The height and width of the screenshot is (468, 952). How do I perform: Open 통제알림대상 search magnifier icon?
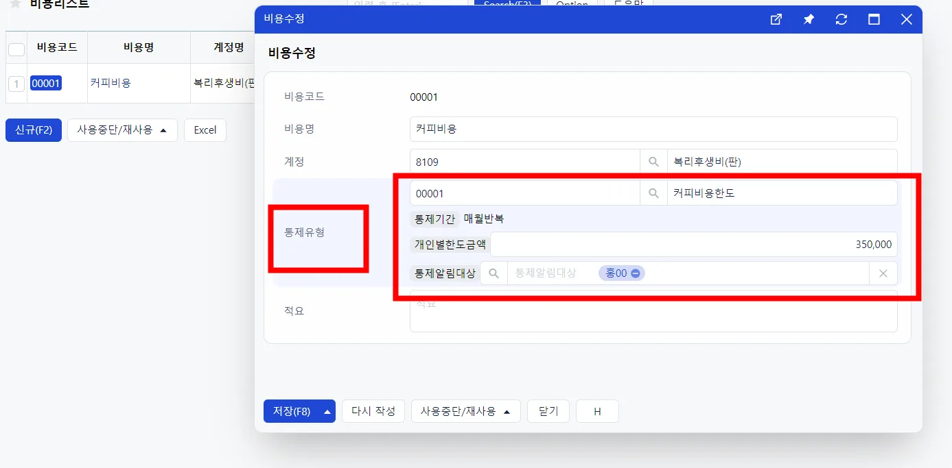494,273
